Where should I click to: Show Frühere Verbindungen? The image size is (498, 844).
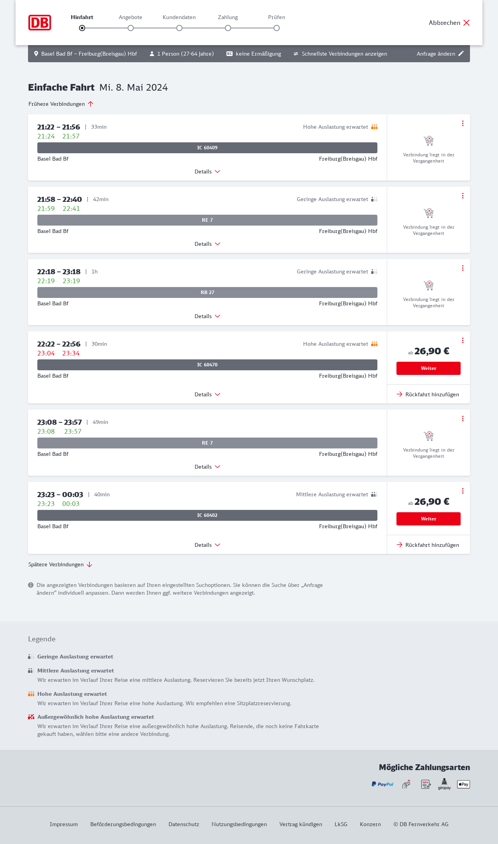61,104
